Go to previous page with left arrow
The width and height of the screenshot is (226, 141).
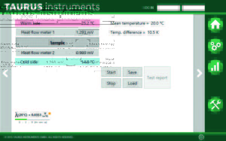[5, 73]
